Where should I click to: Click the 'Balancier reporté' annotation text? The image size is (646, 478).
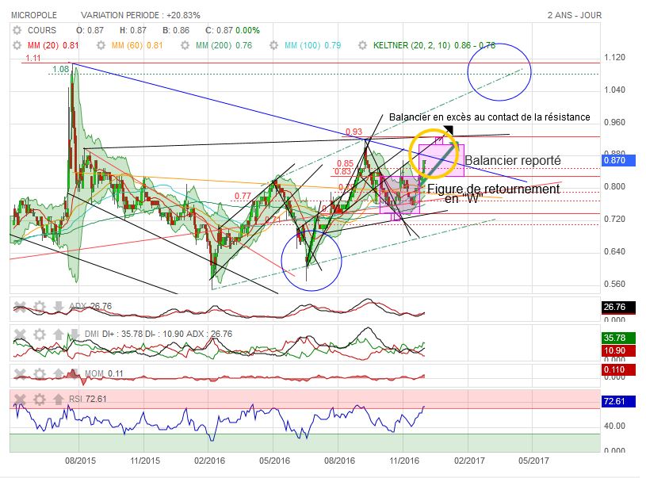click(x=513, y=160)
